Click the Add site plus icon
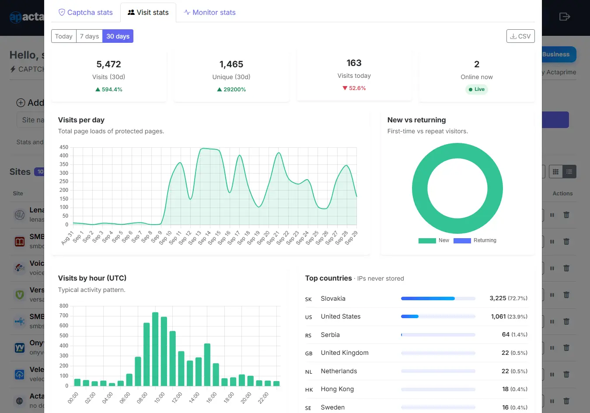590x413 pixels. pyautogui.click(x=21, y=103)
